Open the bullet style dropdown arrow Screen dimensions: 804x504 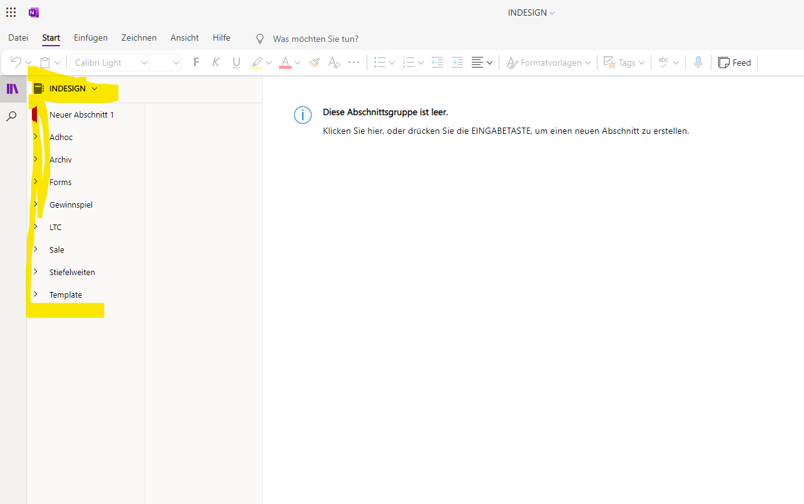click(392, 63)
